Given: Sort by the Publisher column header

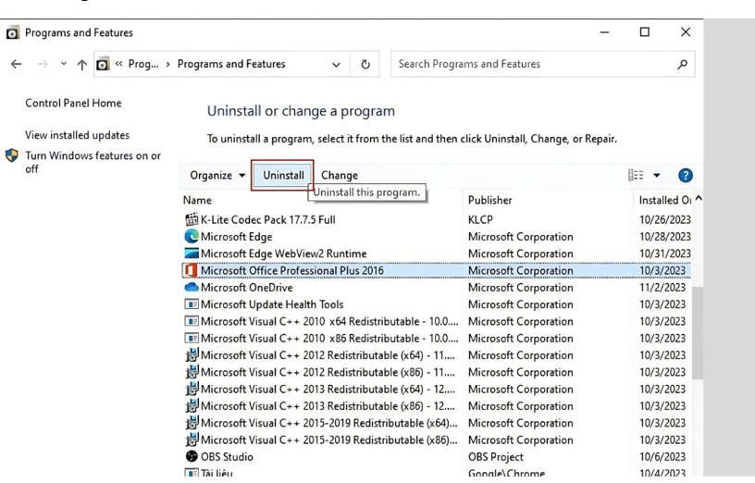Looking at the screenshot, I should coord(490,201).
